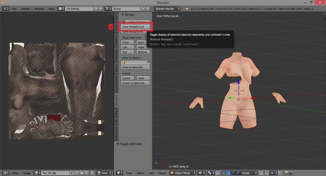
Task: Click the View Global/Local button
Action: 135,27
